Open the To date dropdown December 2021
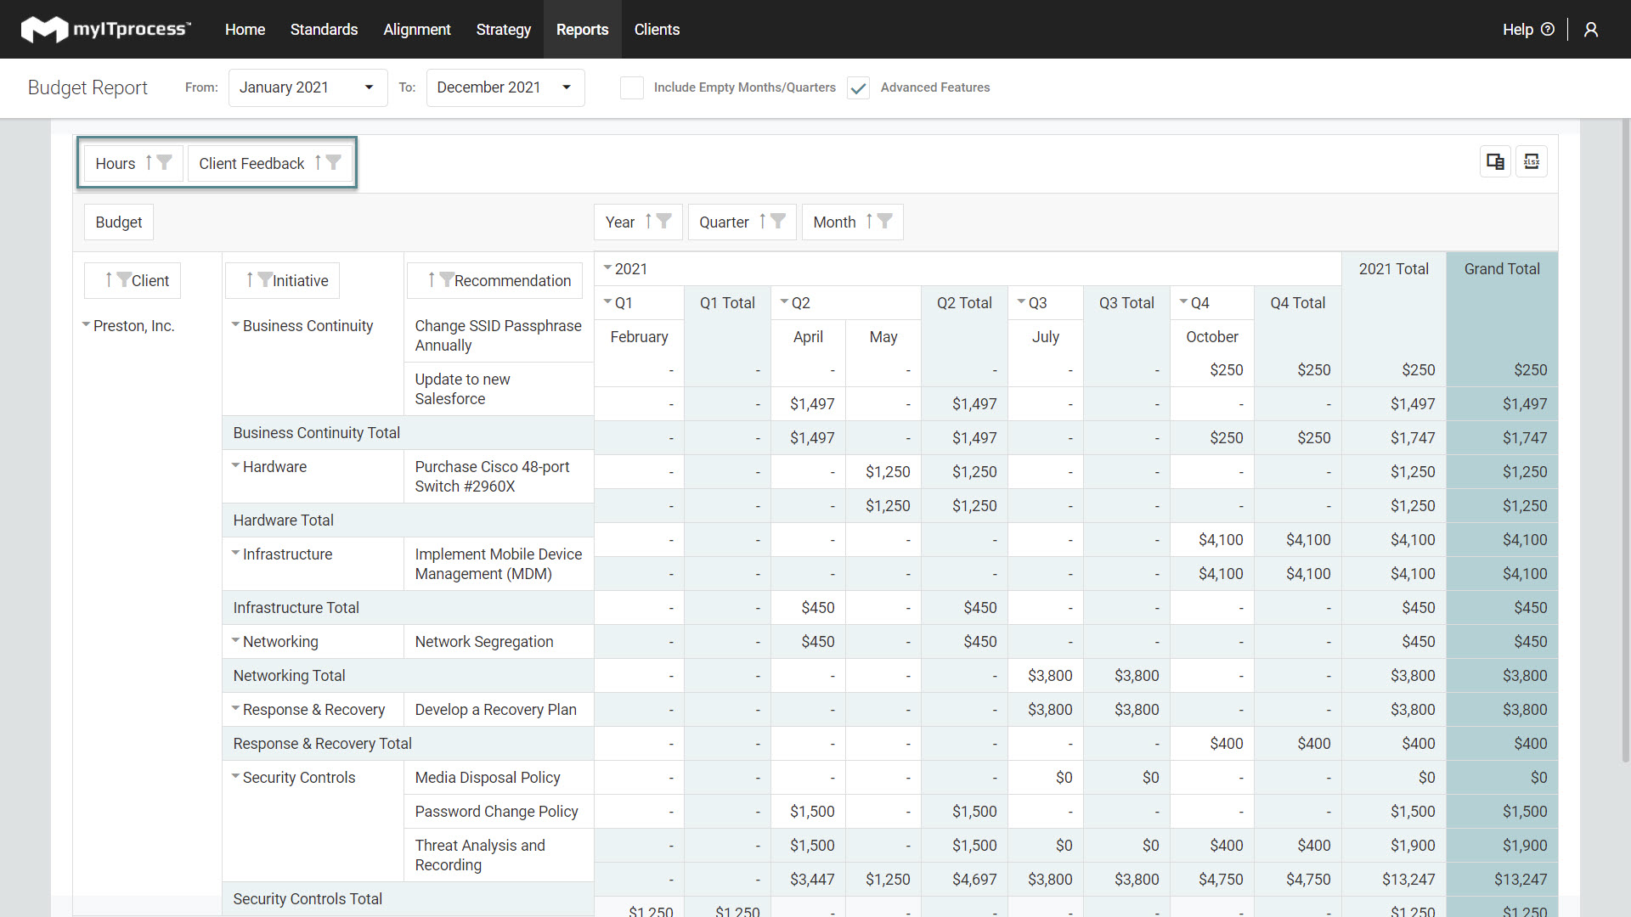Screen dimensions: 1631x917 [x=505, y=87]
